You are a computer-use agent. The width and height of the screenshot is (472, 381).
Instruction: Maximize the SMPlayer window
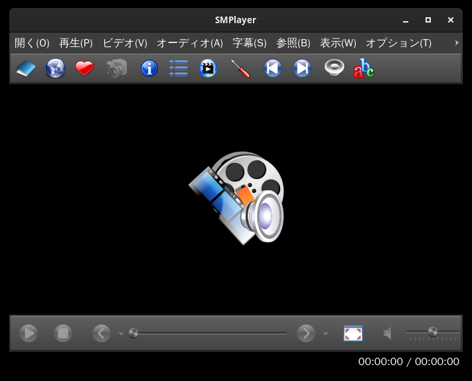coord(428,20)
